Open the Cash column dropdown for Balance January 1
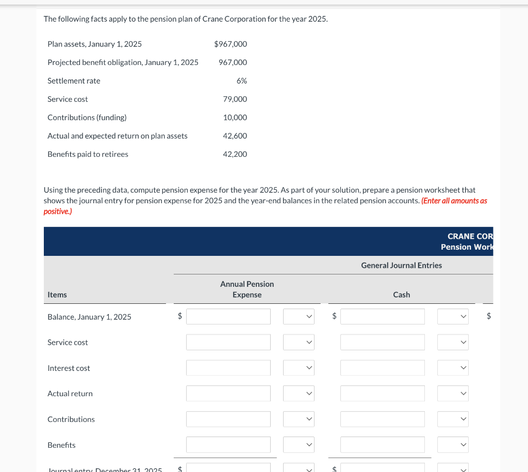528x472 pixels. point(453,316)
